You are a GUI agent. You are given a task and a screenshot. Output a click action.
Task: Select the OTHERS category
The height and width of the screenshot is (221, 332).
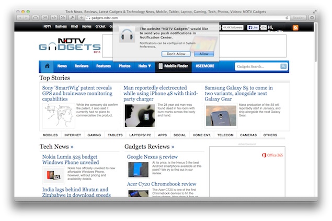[x=270, y=135]
